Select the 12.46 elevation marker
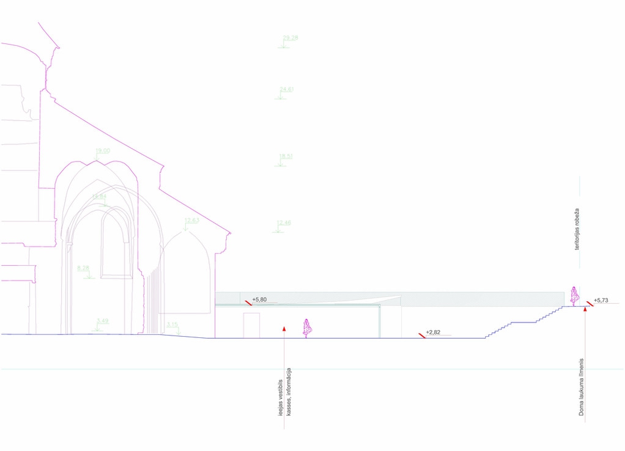625x451 pixels. click(284, 223)
